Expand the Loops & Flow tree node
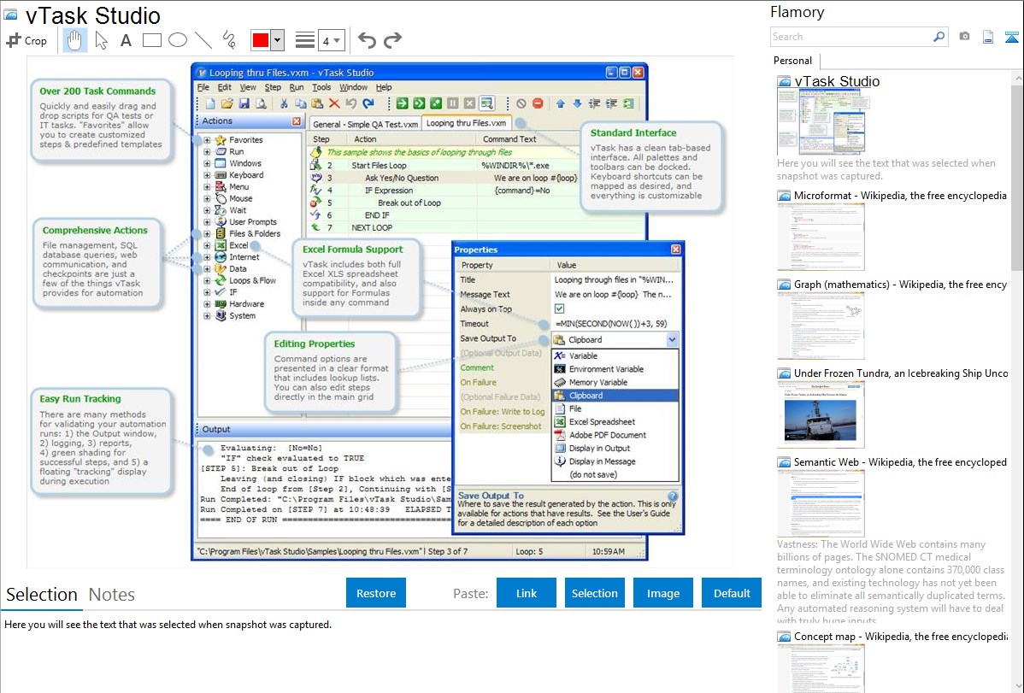The width and height of the screenshot is (1024, 693). [x=207, y=281]
